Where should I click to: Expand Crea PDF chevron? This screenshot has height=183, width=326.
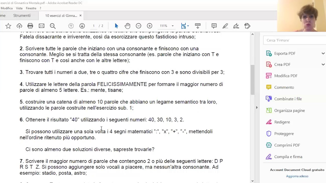coord(323,65)
